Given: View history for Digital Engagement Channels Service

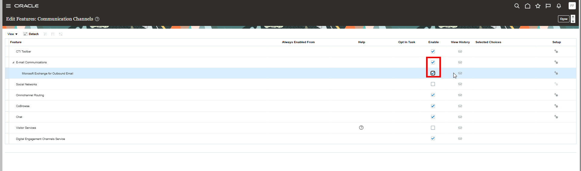Looking at the screenshot, I should click(x=460, y=139).
